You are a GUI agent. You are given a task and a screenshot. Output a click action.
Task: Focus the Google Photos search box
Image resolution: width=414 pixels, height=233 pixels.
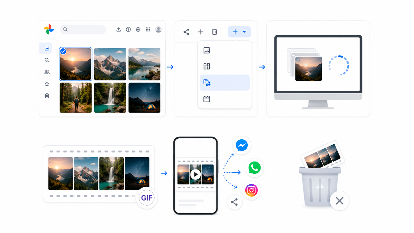pyautogui.click(x=83, y=29)
